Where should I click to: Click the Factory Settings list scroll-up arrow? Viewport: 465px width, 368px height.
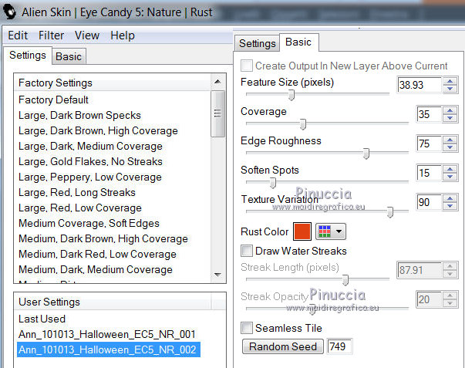pyautogui.click(x=217, y=82)
